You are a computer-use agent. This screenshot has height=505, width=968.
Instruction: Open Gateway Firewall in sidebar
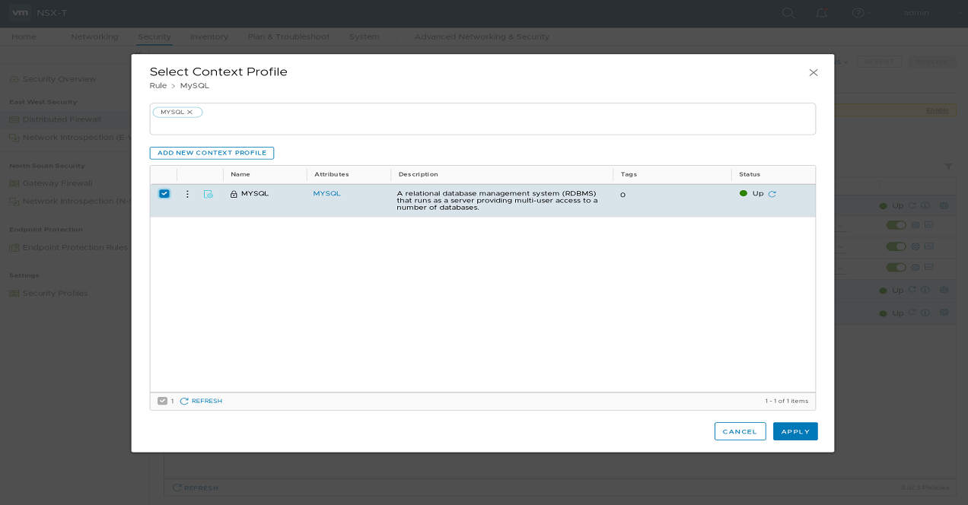(x=57, y=183)
